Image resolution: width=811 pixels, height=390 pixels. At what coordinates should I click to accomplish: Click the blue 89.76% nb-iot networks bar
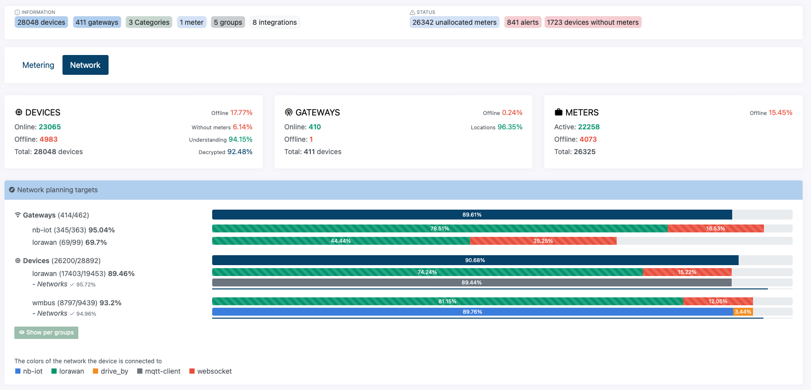pyautogui.click(x=472, y=312)
